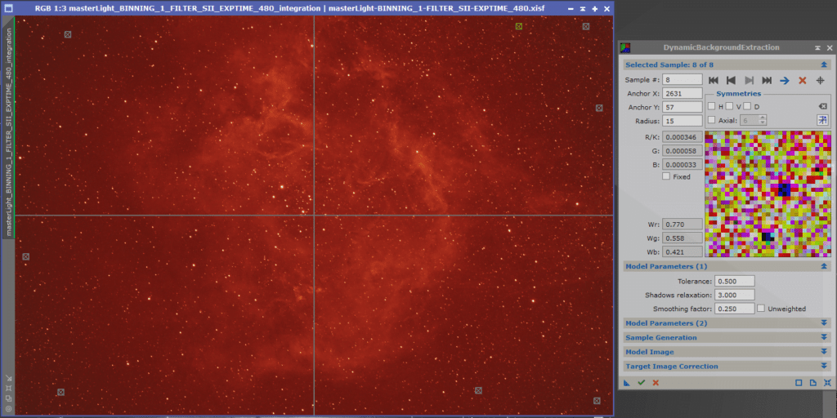Click the Radius input field
Viewport: 837px width, 418px height.
[683, 121]
